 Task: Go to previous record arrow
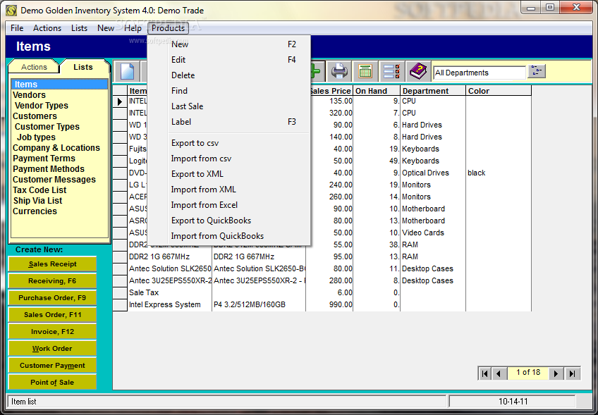coord(499,373)
